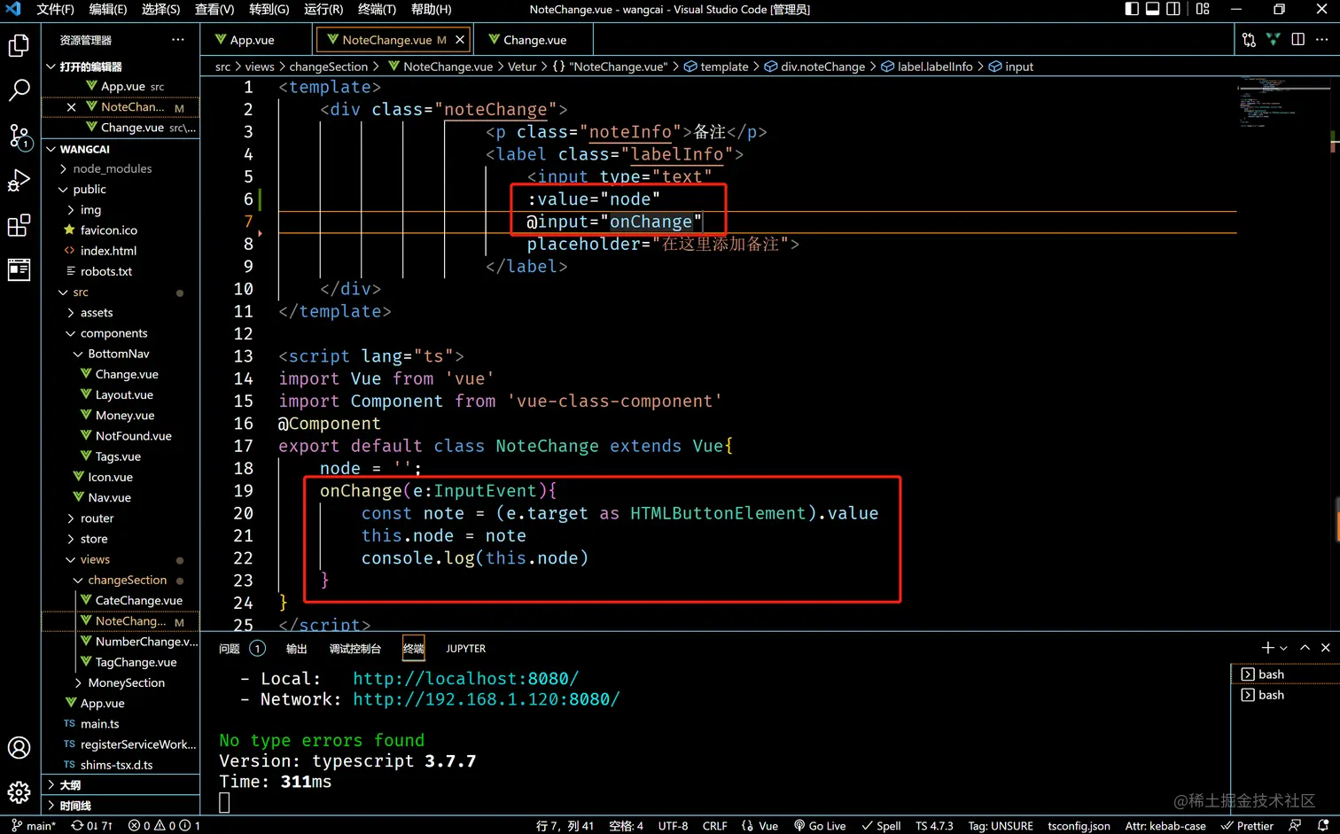Close the bottom panel
The image size is (1340, 834).
coord(1325,648)
